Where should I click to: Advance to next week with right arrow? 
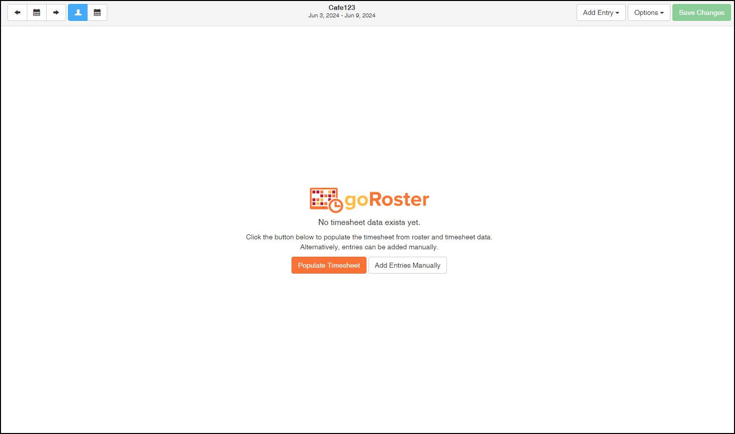point(56,12)
